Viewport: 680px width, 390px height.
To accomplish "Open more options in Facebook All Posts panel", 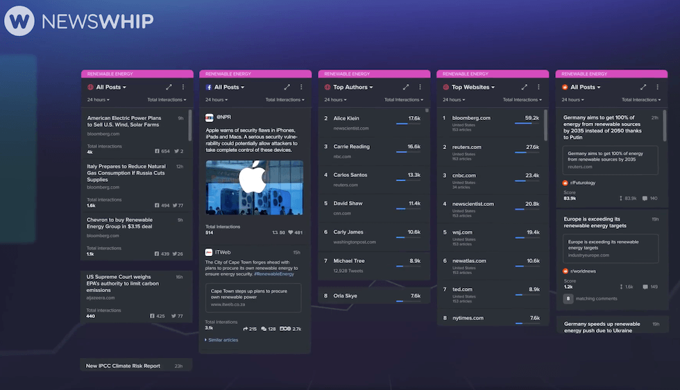I will (301, 87).
